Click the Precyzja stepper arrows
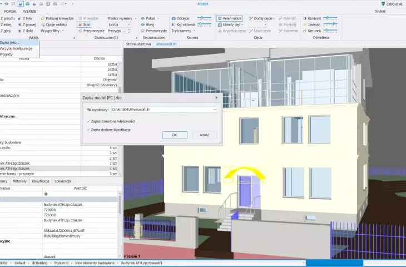The image size is (406, 267). point(129,31)
